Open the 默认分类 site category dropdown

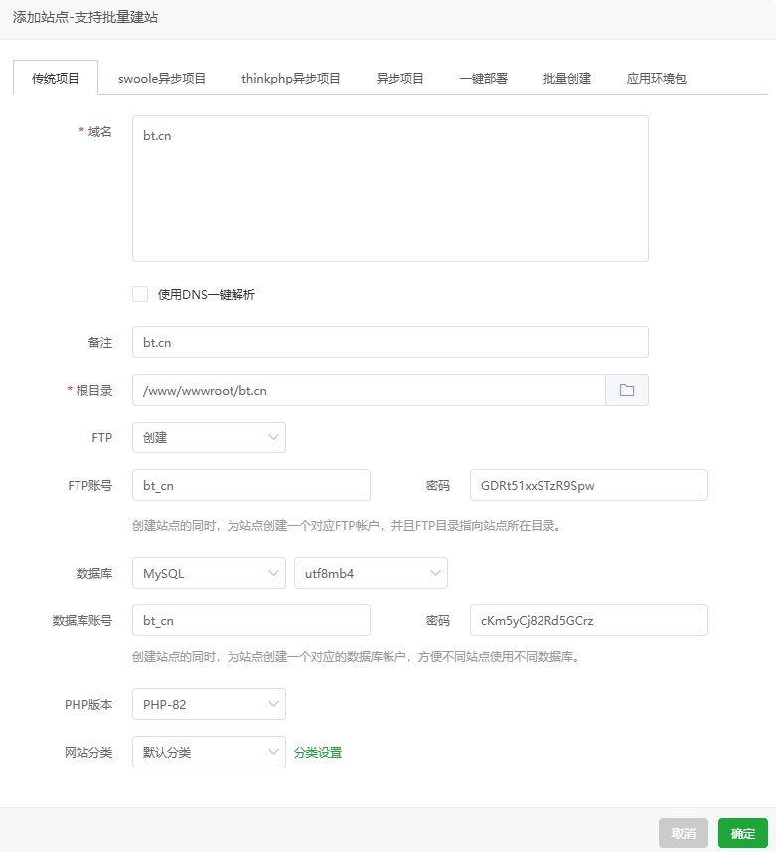click(x=209, y=752)
